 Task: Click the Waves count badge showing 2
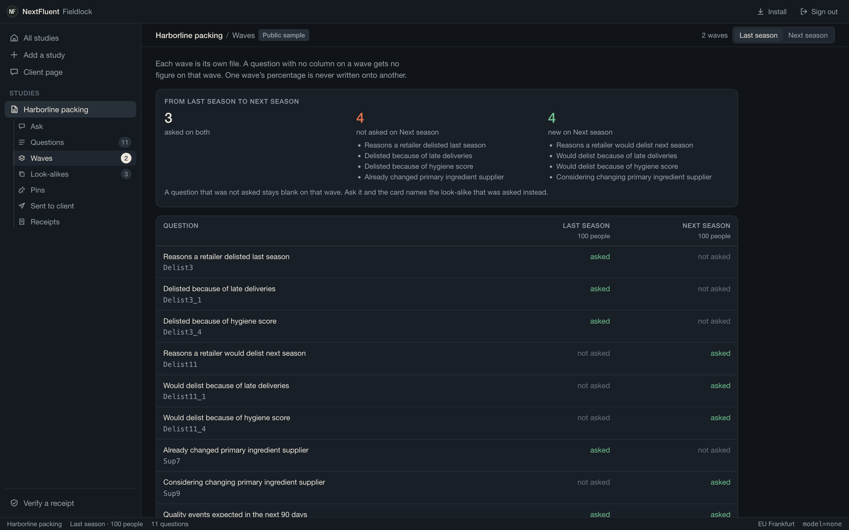tap(126, 158)
